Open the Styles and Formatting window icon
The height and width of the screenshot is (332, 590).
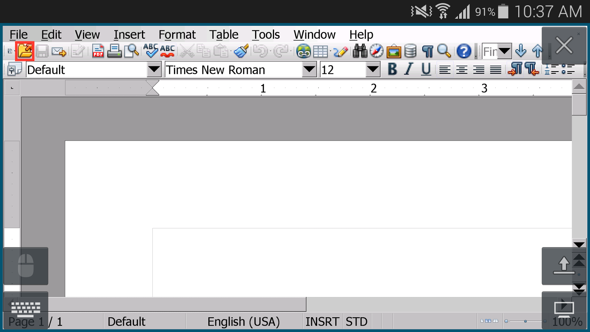point(14,69)
